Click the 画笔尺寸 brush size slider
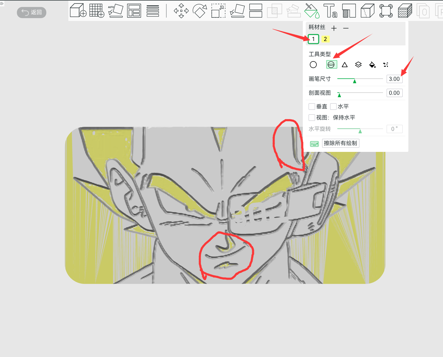Viewport: 443px width, 357px height. [x=360, y=79]
